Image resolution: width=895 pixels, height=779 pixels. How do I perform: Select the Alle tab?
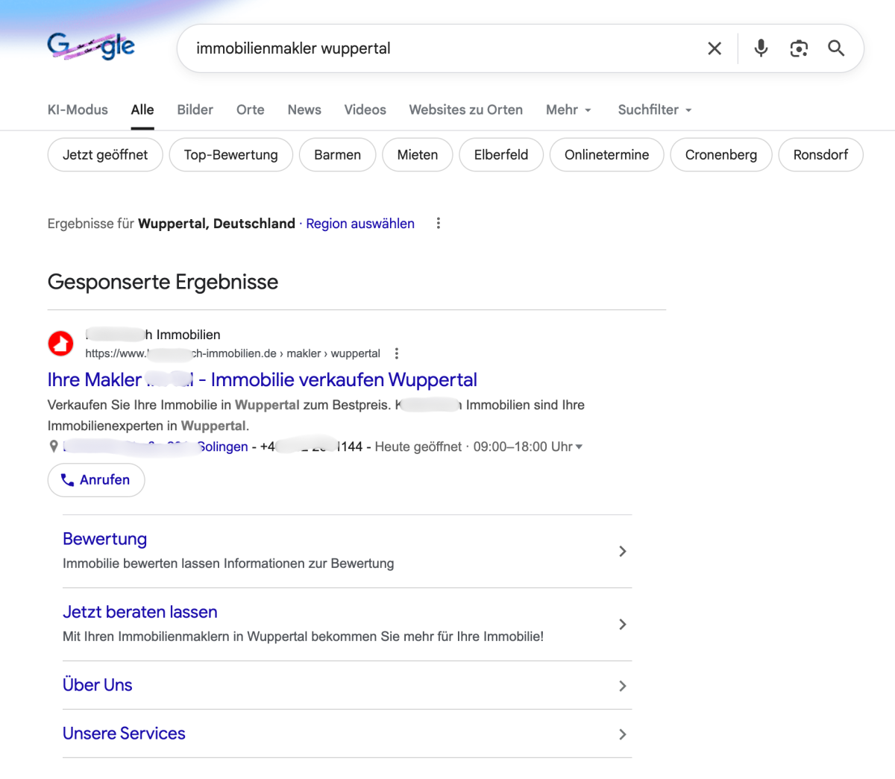(x=142, y=110)
